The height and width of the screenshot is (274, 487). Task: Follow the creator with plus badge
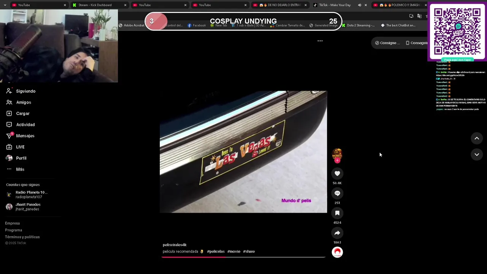click(x=337, y=161)
